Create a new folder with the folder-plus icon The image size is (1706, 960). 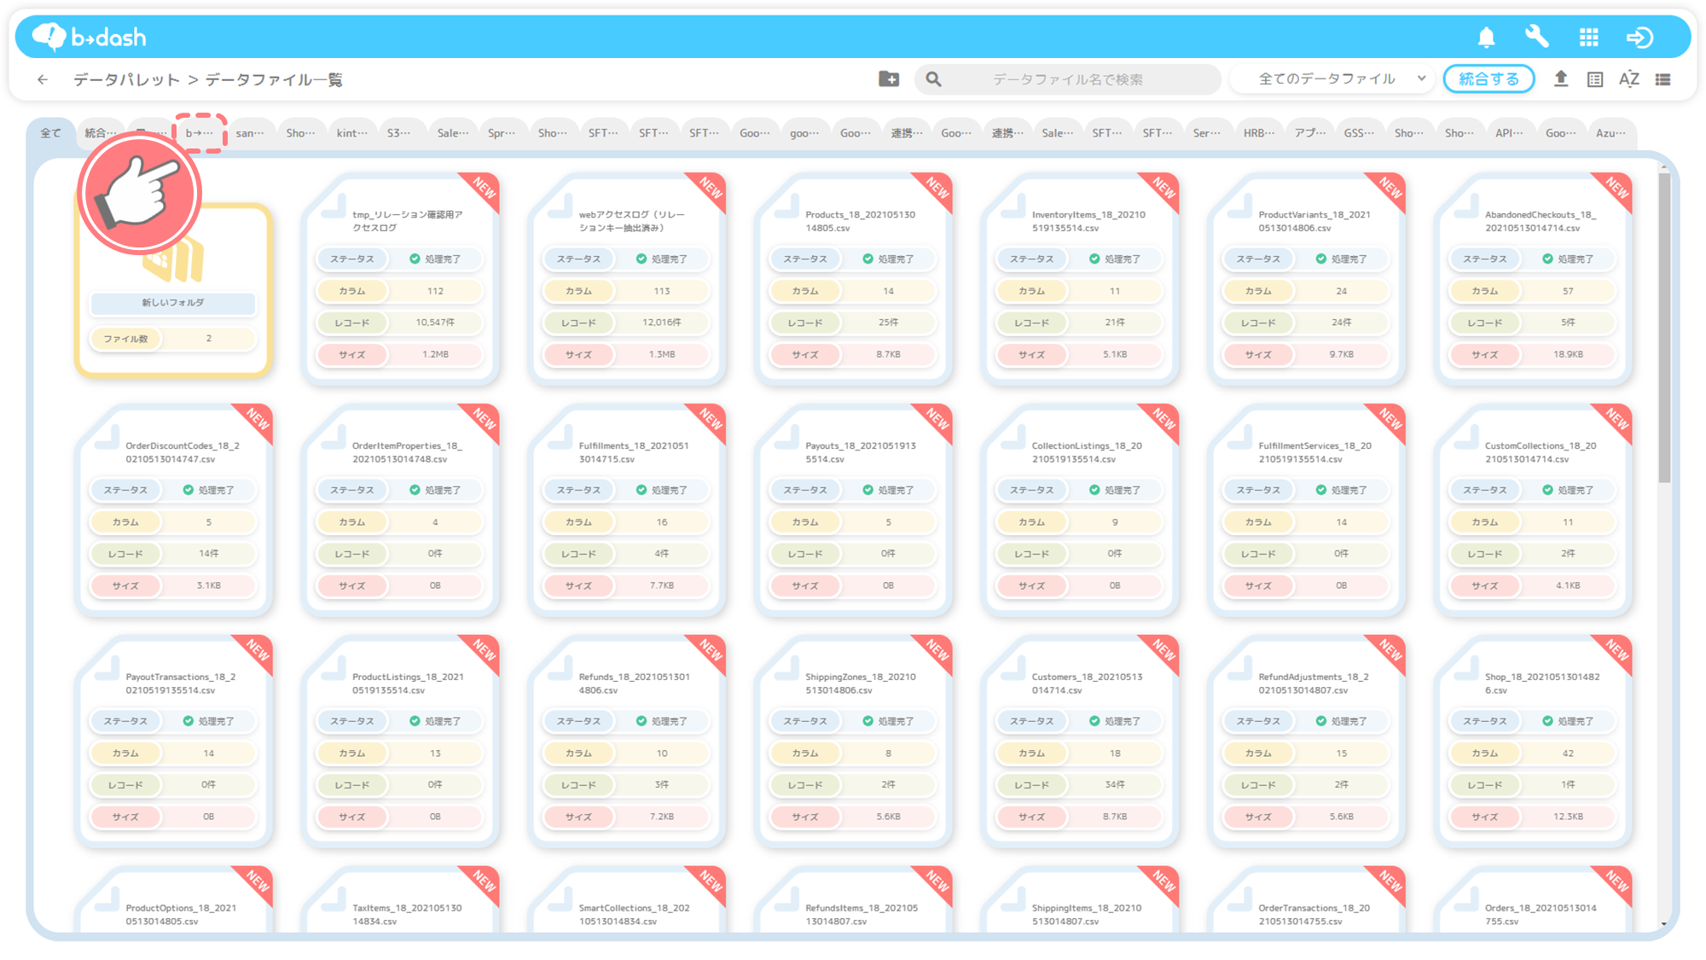coord(889,79)
